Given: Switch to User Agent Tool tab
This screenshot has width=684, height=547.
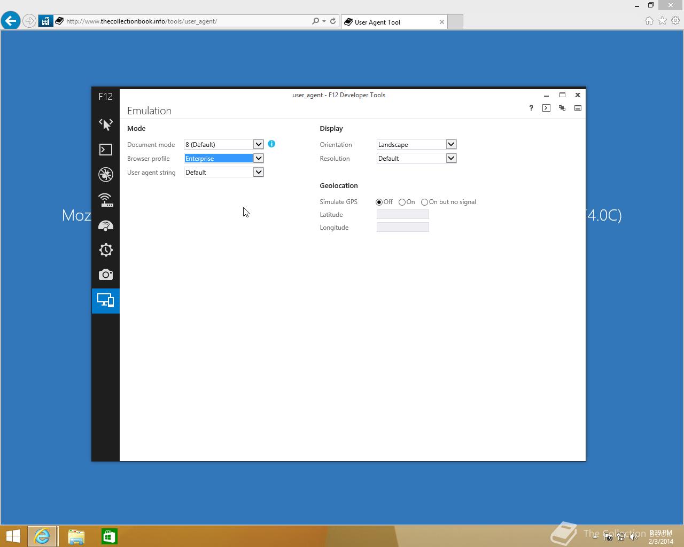Looking at the screenshot, I should tap(394, 22).
